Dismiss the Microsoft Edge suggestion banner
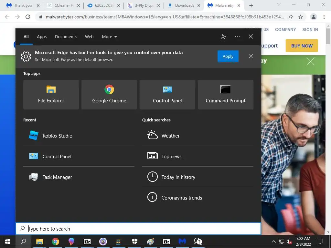The image size is (331, 248). click(251, 56)
